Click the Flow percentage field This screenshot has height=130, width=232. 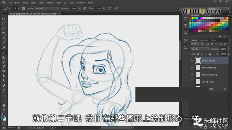[x=99, y=9]
